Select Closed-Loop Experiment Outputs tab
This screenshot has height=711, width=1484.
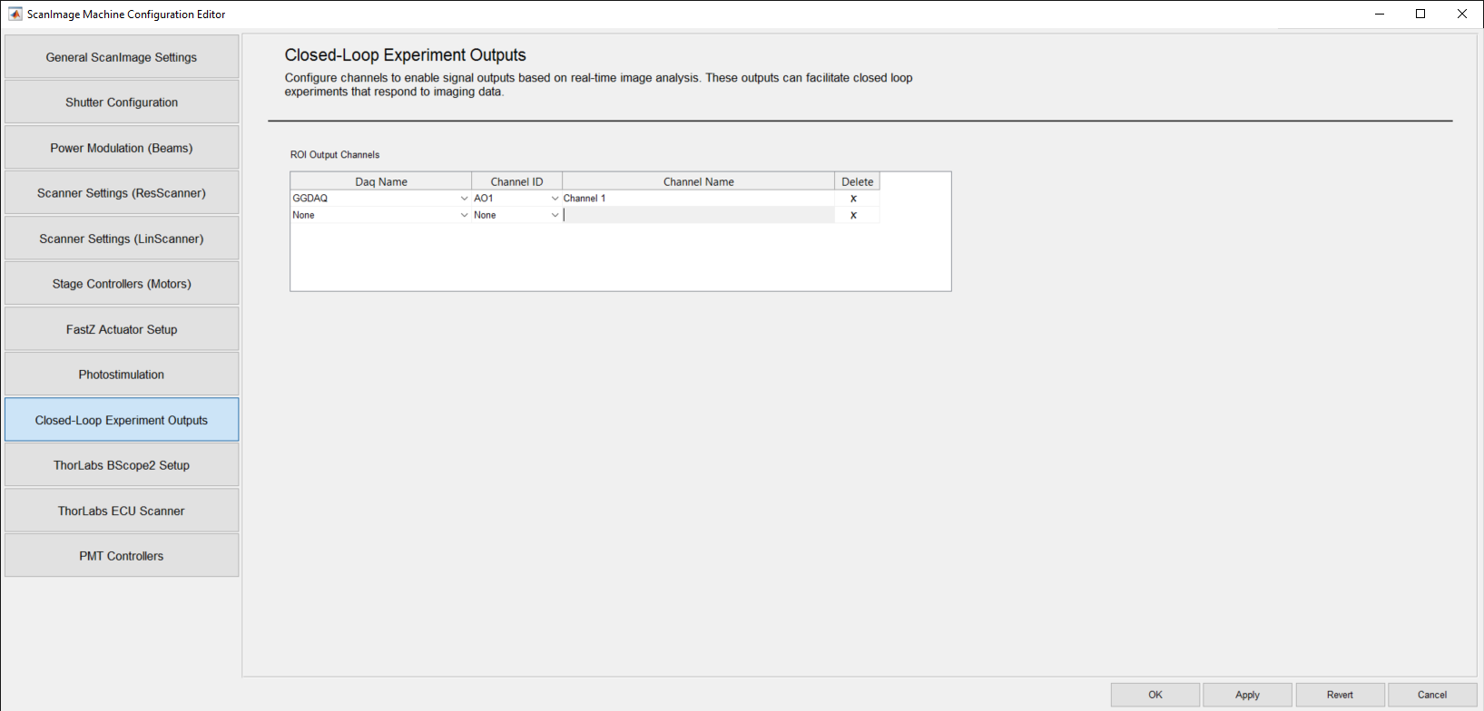122,420
